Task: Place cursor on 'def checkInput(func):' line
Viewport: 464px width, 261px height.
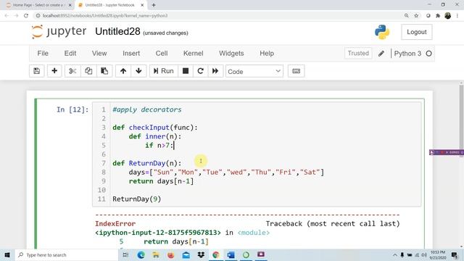Action: pyautogui.click(x=154, y=128)
